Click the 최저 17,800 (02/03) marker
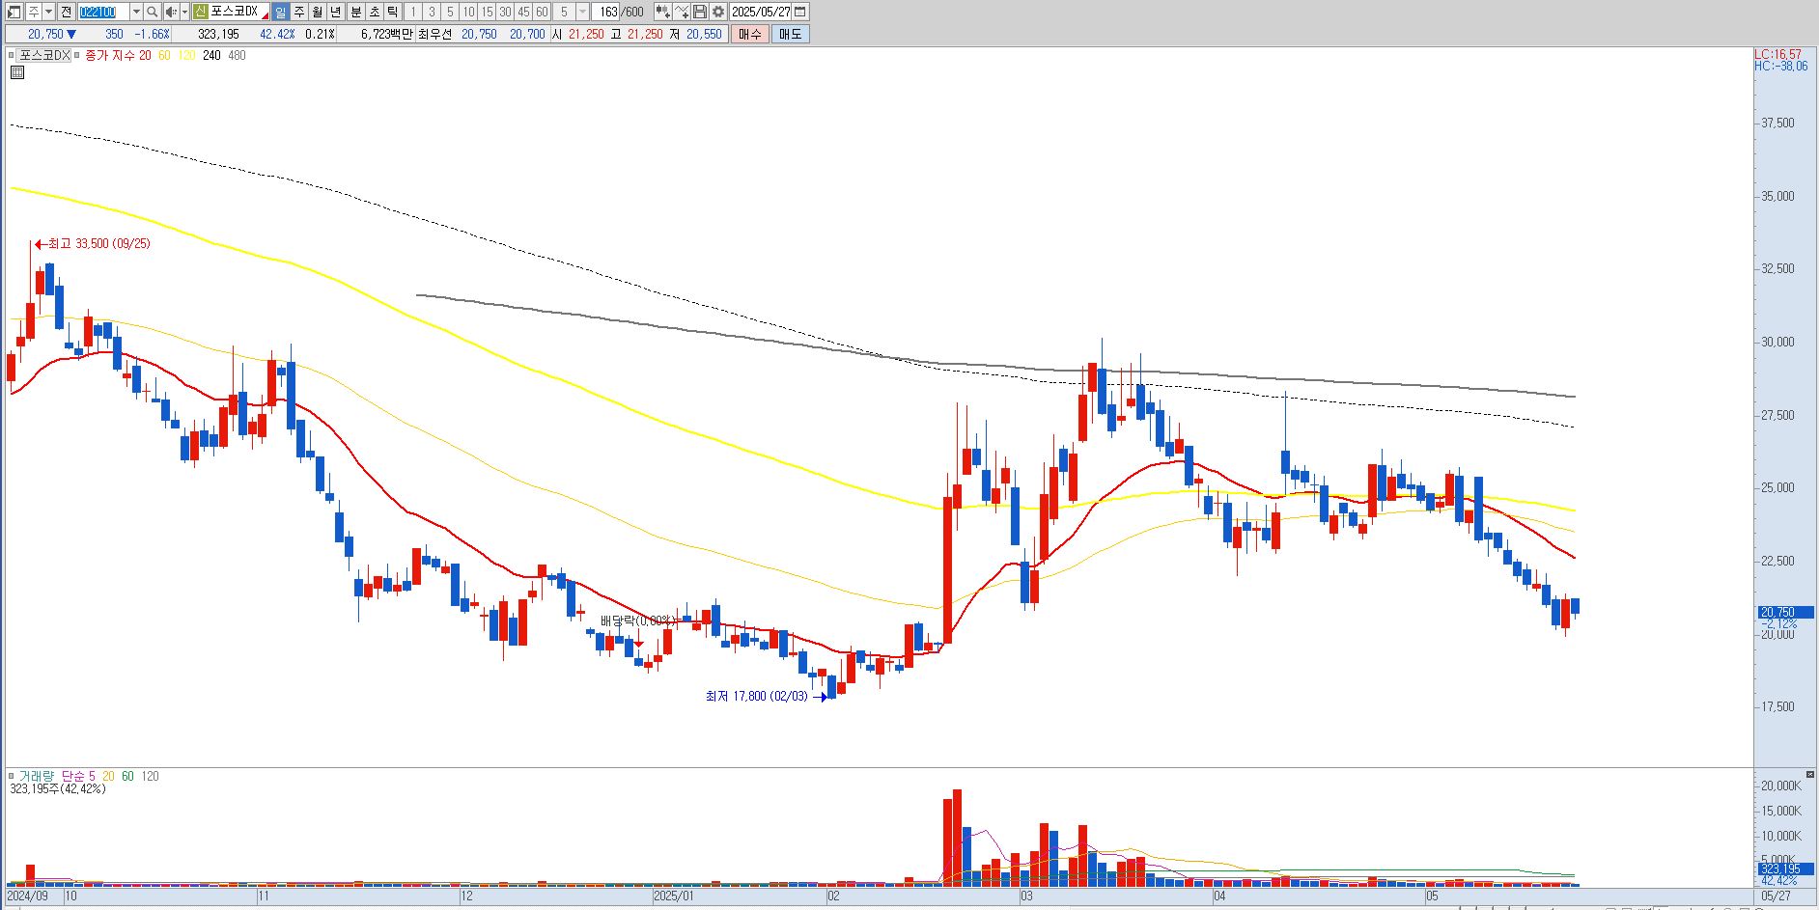The width and height of the screenshot is (1819, 910). (767, 696)
